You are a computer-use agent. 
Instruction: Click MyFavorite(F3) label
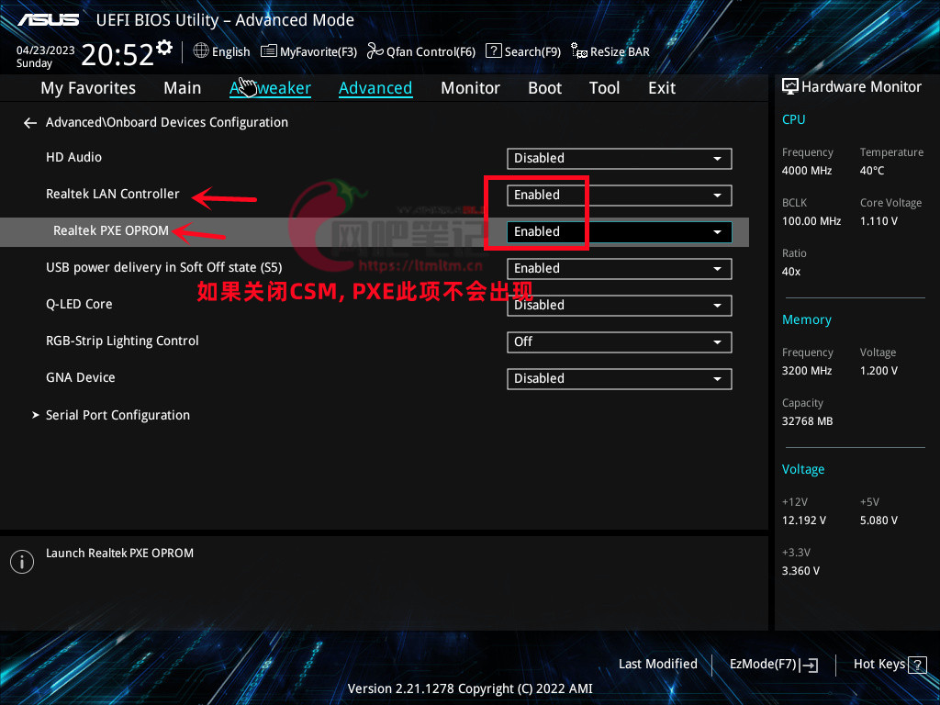tap(319, 52)
